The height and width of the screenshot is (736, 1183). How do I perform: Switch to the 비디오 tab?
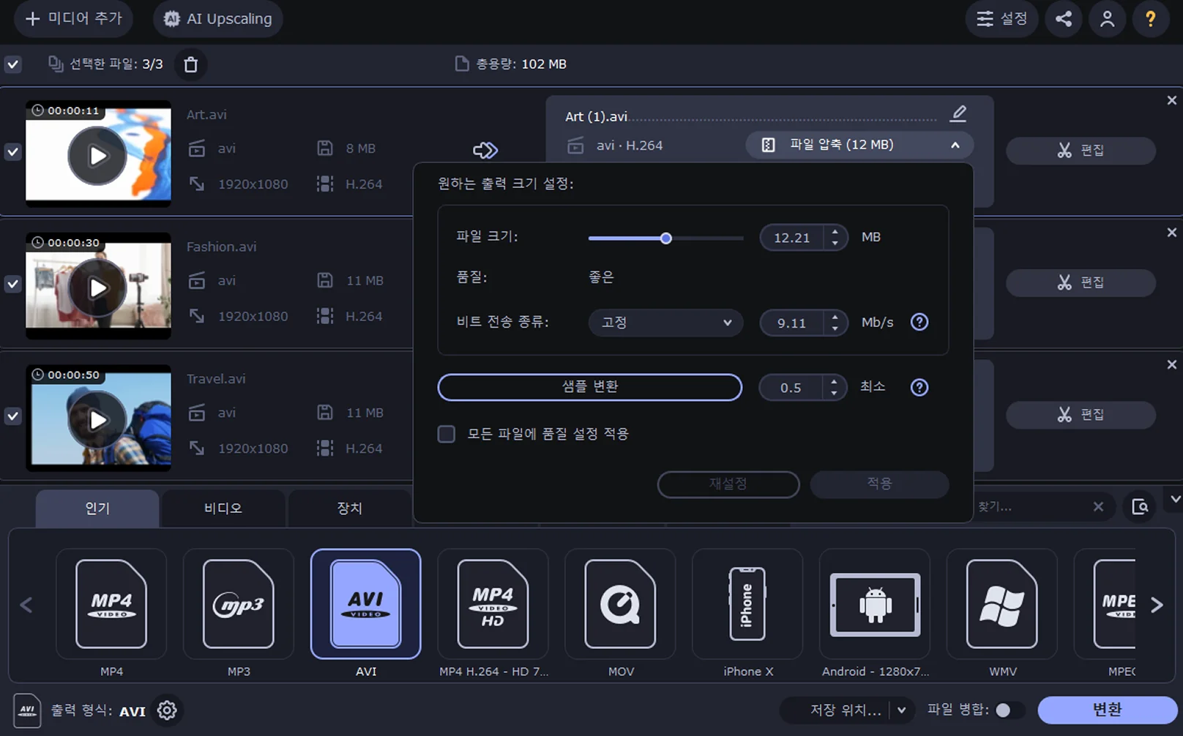coord(223,508)
